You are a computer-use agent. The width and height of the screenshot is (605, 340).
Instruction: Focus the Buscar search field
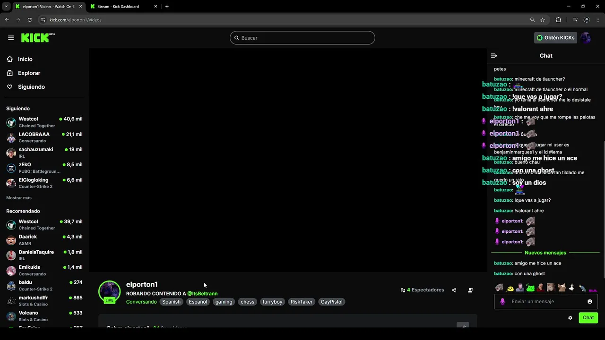(302, 38)
